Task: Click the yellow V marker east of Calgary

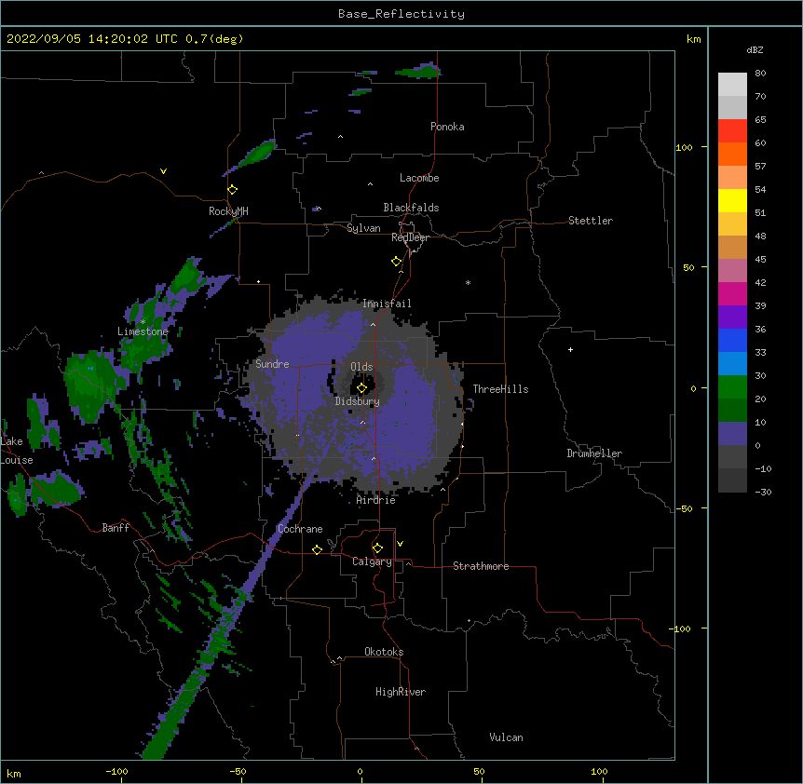Action: click(x=400, y=544)
